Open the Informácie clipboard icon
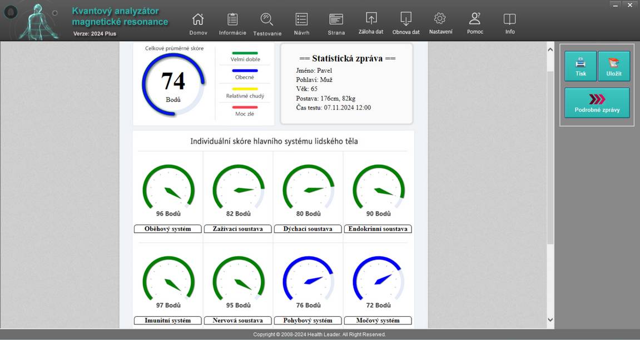 tap(232, 19)
